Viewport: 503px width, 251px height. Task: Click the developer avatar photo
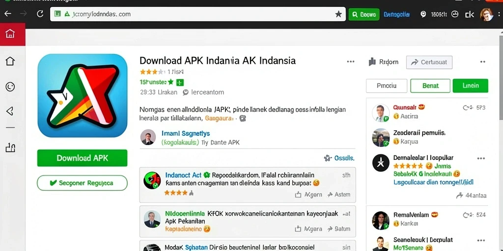[148, 137]
